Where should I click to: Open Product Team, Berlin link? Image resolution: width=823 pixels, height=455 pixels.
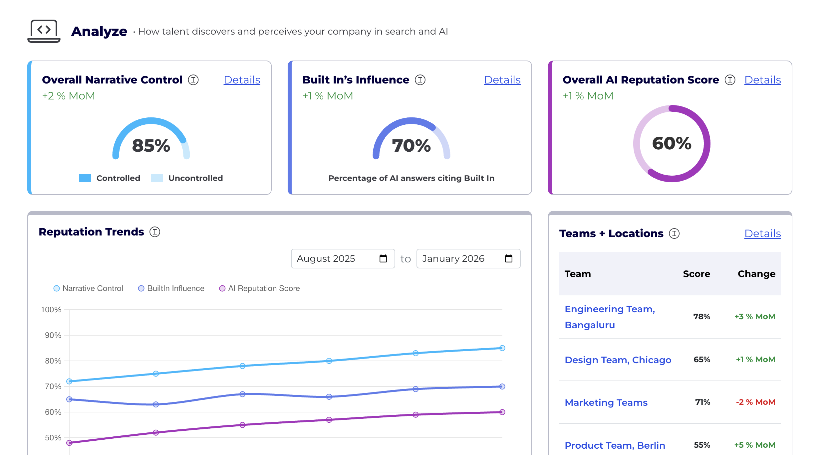point(615,445)
